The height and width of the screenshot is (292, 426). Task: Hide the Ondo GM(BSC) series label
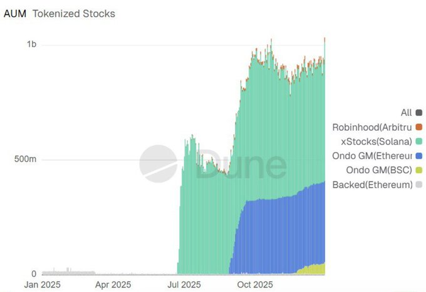pyautogui.click(x=379, y=171)
